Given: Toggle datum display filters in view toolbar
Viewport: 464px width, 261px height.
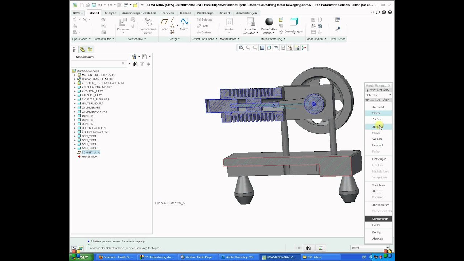Looking at the screenshot, I should (x=290, y=48).
